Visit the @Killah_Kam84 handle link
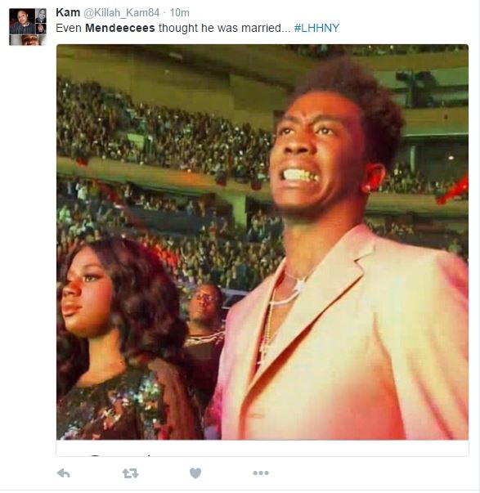The image size is (480, 493). click(x=121, y=12)
